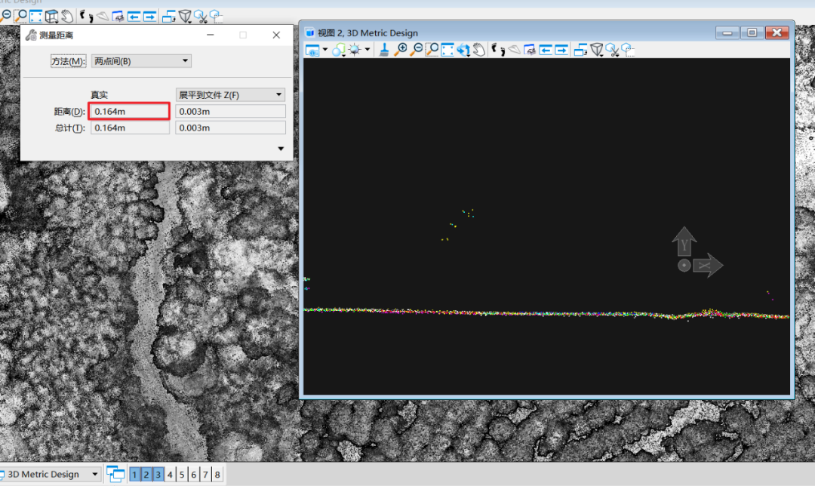Adjust view brightness icon in View 2

click(x=355, y=50)
